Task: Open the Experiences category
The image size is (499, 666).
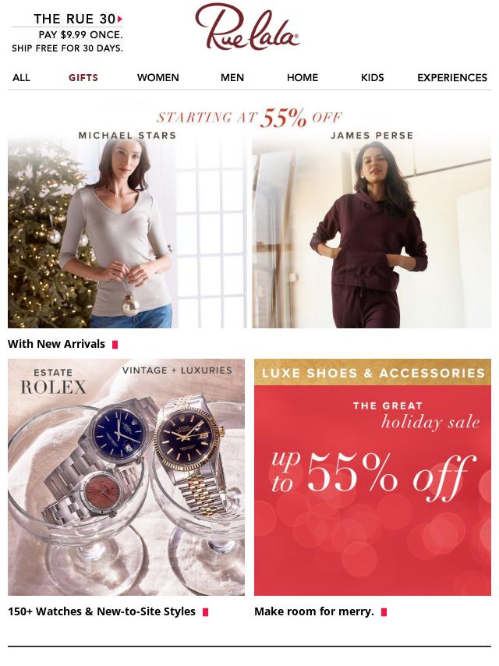Action: click(x=452, y=78)
